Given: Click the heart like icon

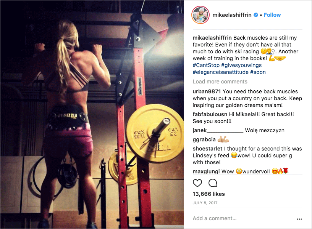Looking at the screenshot, I should point(197,183).
